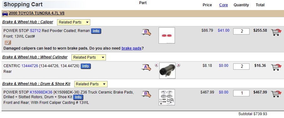Open Related Parts dropdown for Caliper
284x118 pixels.
point(74,22)
